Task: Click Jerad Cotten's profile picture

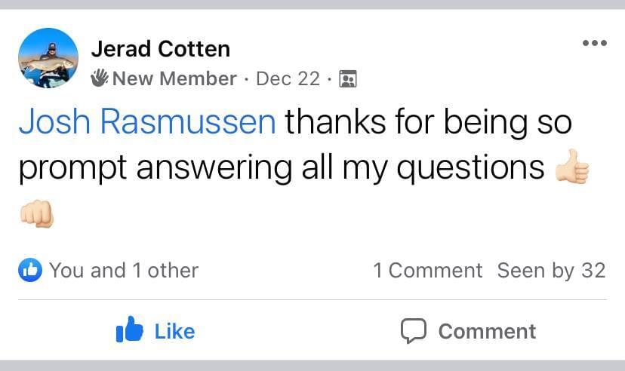Action: [x=48, y=58]
